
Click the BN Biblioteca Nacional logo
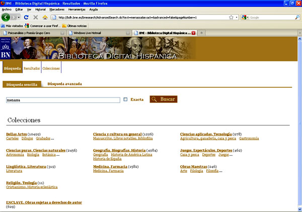point(6,48)
